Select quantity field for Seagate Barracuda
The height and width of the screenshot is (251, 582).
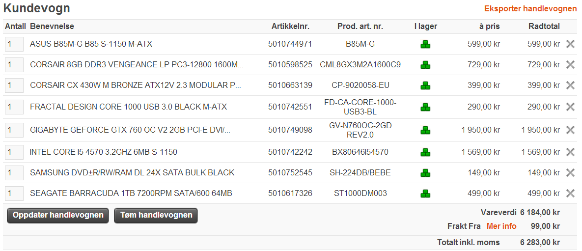click(x=14, y=194)
